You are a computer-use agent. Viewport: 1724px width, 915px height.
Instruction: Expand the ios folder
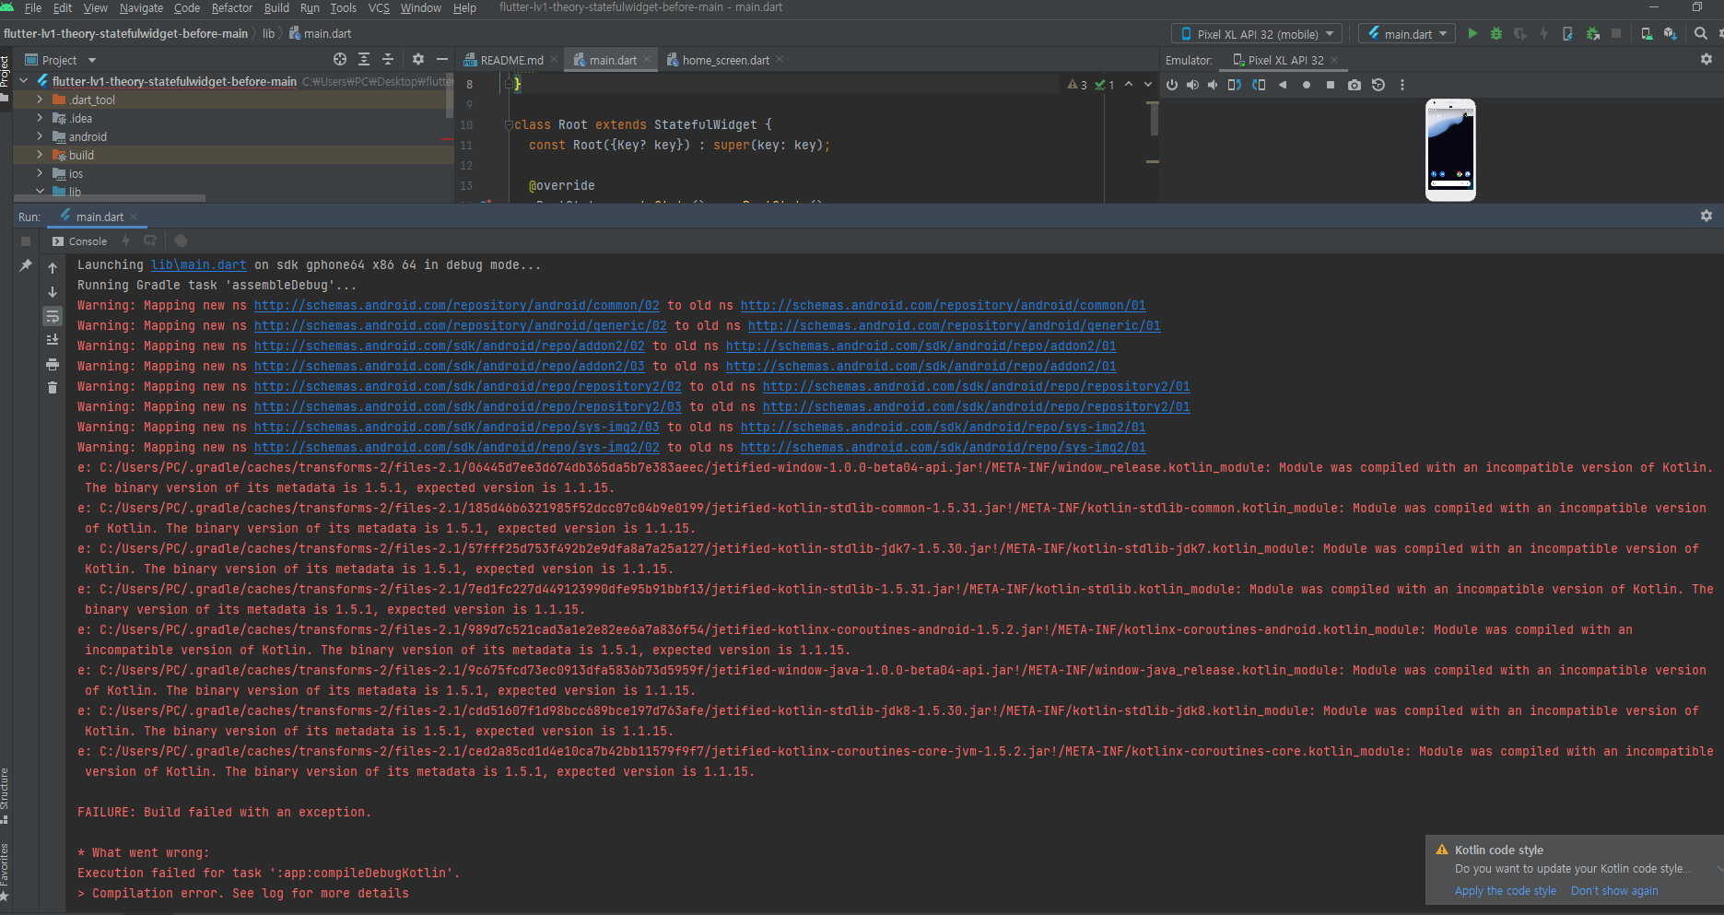(40, 173)
